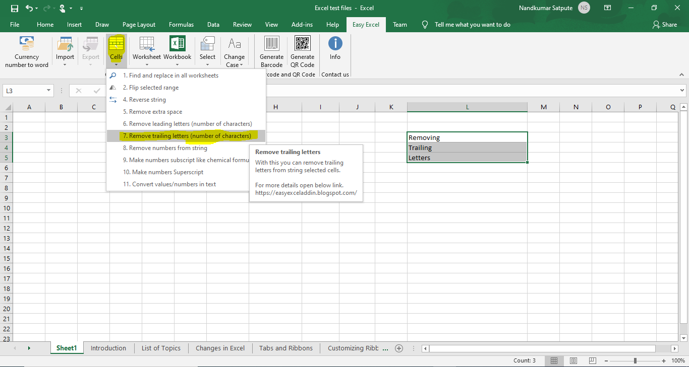Add a new sheet with the plus button

click(x=398, y=348)
